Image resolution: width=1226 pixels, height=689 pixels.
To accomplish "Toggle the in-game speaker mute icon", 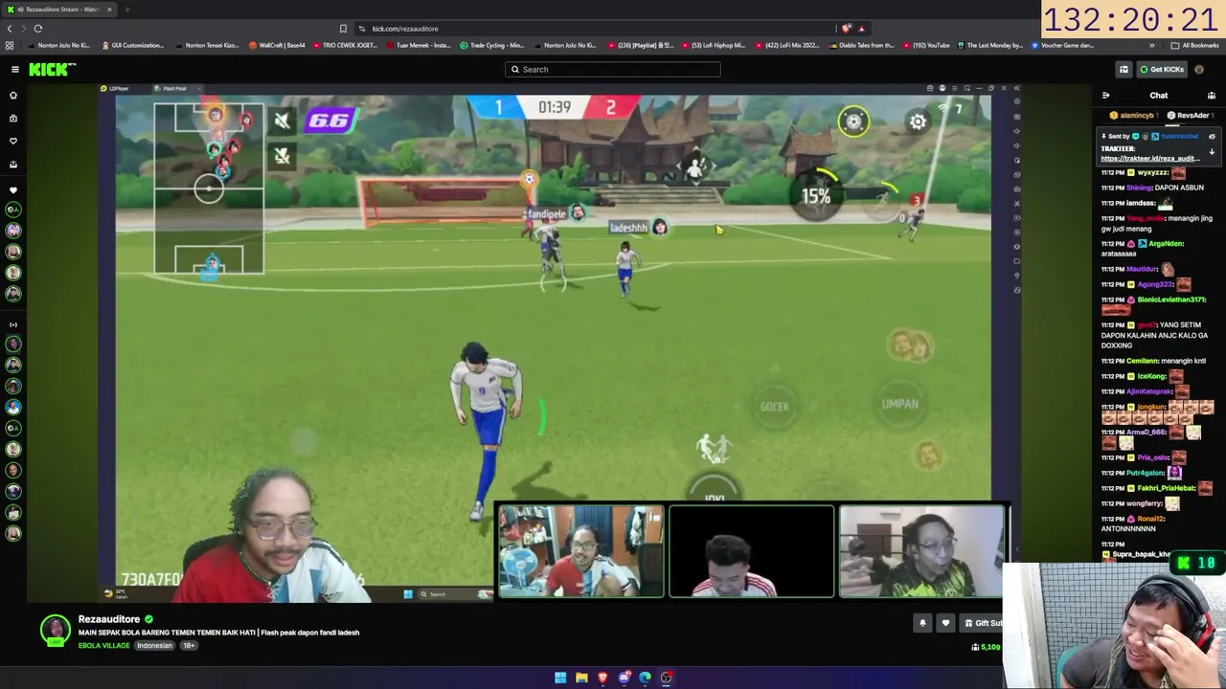I will click(282, 121).
